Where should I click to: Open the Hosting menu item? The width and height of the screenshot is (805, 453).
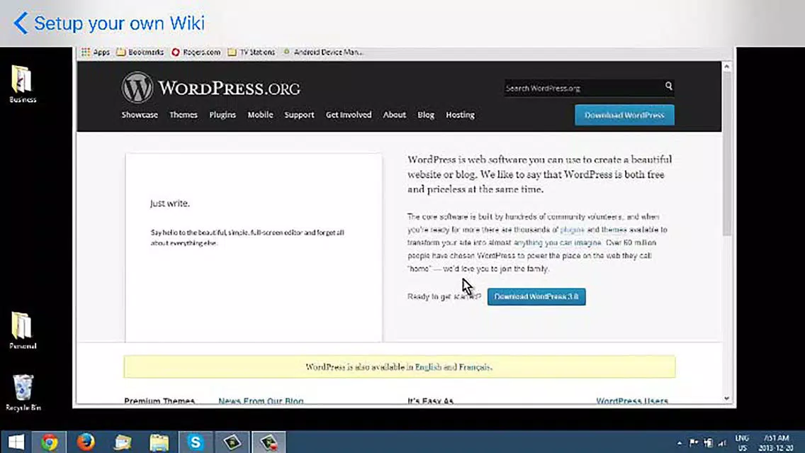click(x=460, y=115)
